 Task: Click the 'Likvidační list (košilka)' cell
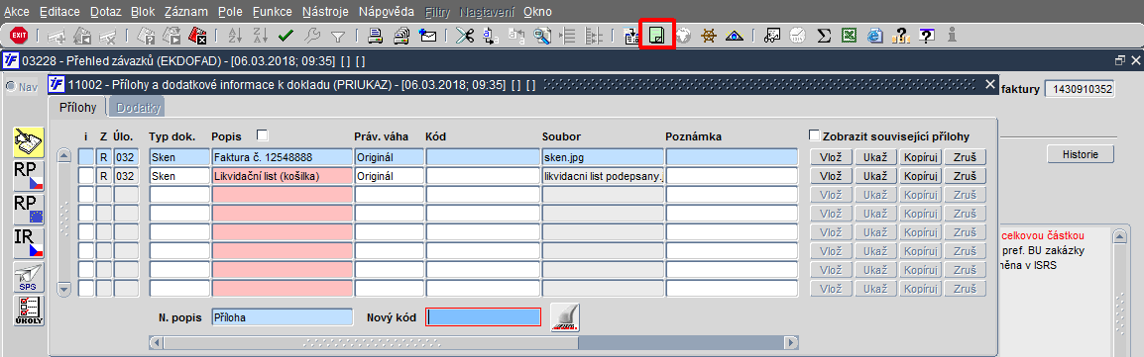pos(282,175)
